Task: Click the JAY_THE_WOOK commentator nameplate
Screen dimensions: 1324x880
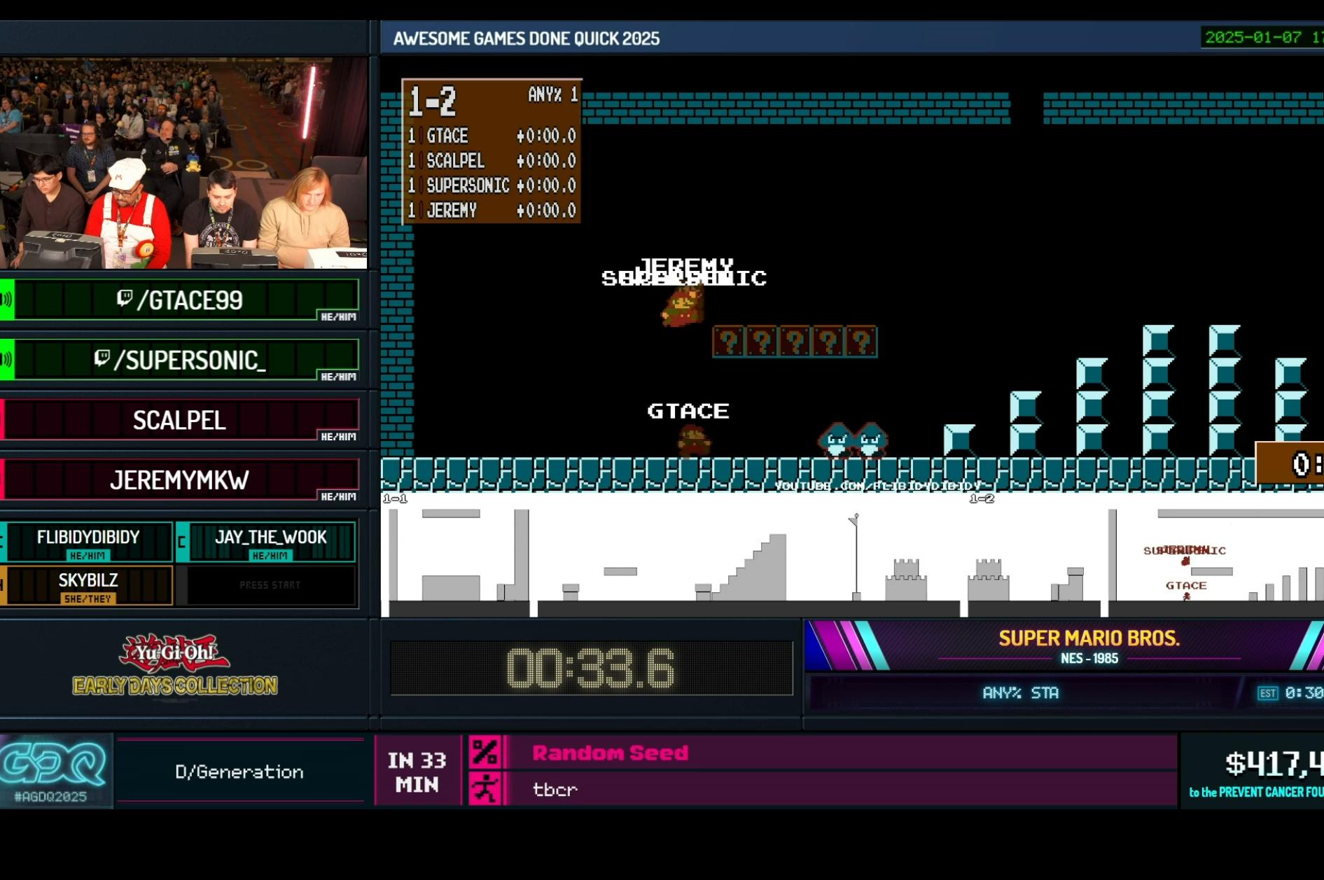Action: [x=267, y=542]
